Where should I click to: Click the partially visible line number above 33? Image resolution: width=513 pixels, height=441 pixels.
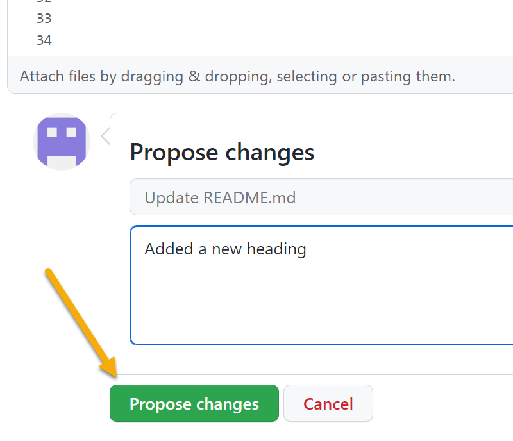click(44, 1)
